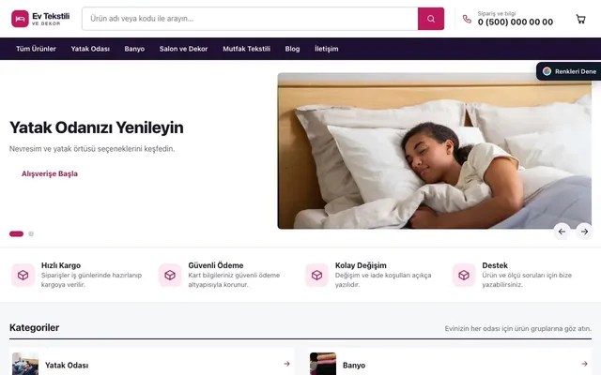Image resolution: width=601 pixels, height=375 pixels.
Task: Select the active first carousel dot
Action: click(x=17, y=233)
